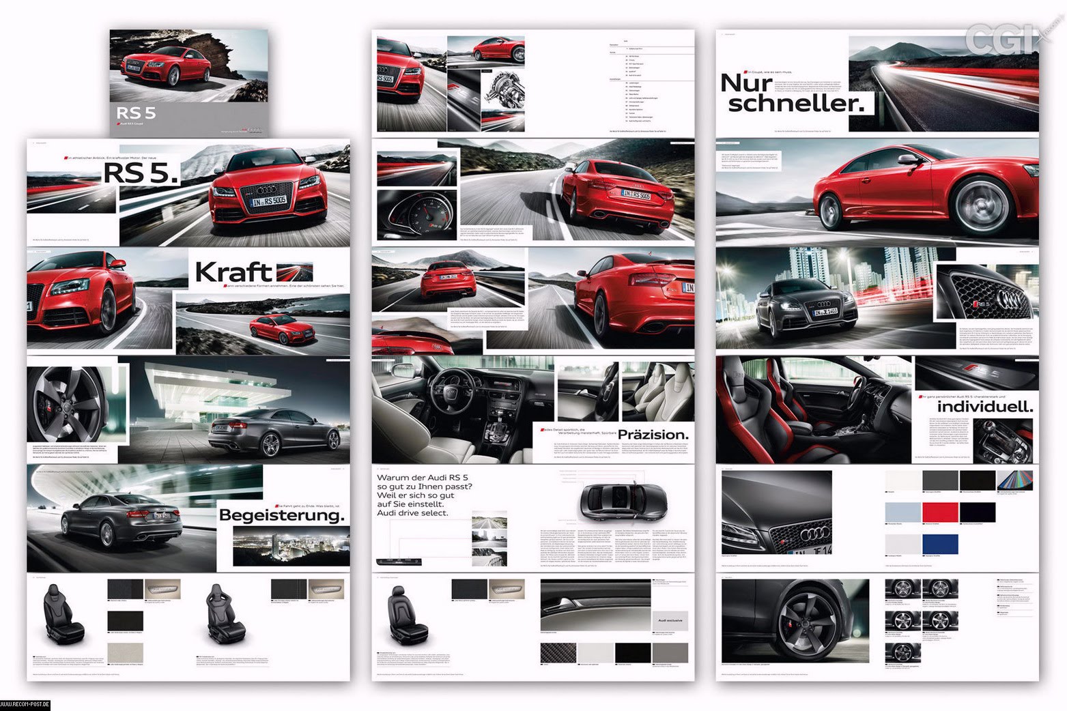Screen dimensions: 1067x711
Task: Click the 'Präzision.' heading
Action: pos(653,435)
